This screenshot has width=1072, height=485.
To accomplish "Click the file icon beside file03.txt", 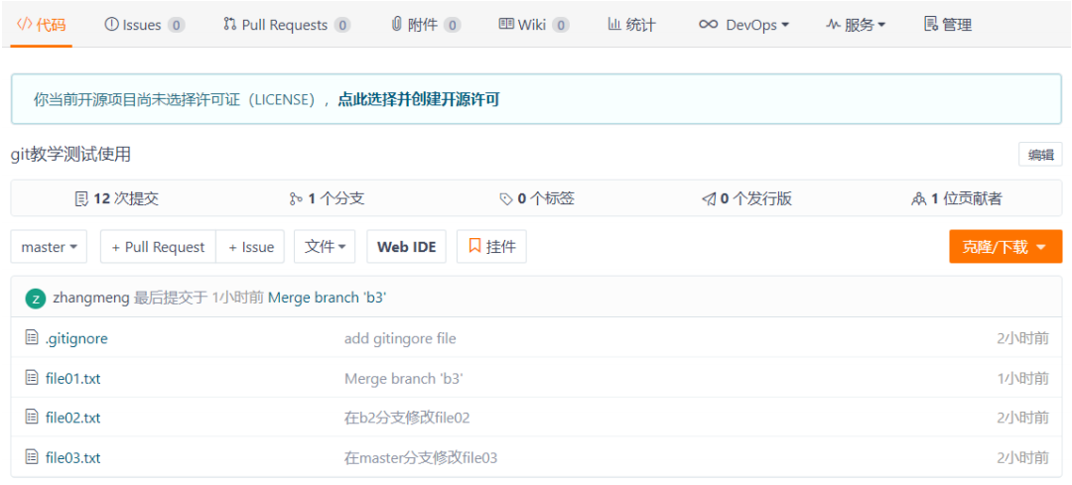I will click(x=32, y=456).
